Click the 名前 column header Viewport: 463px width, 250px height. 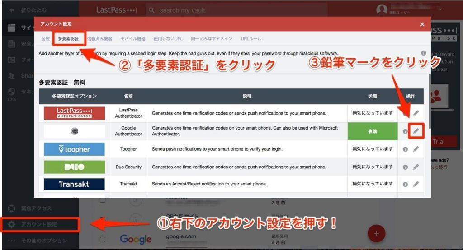pos(128,96)
